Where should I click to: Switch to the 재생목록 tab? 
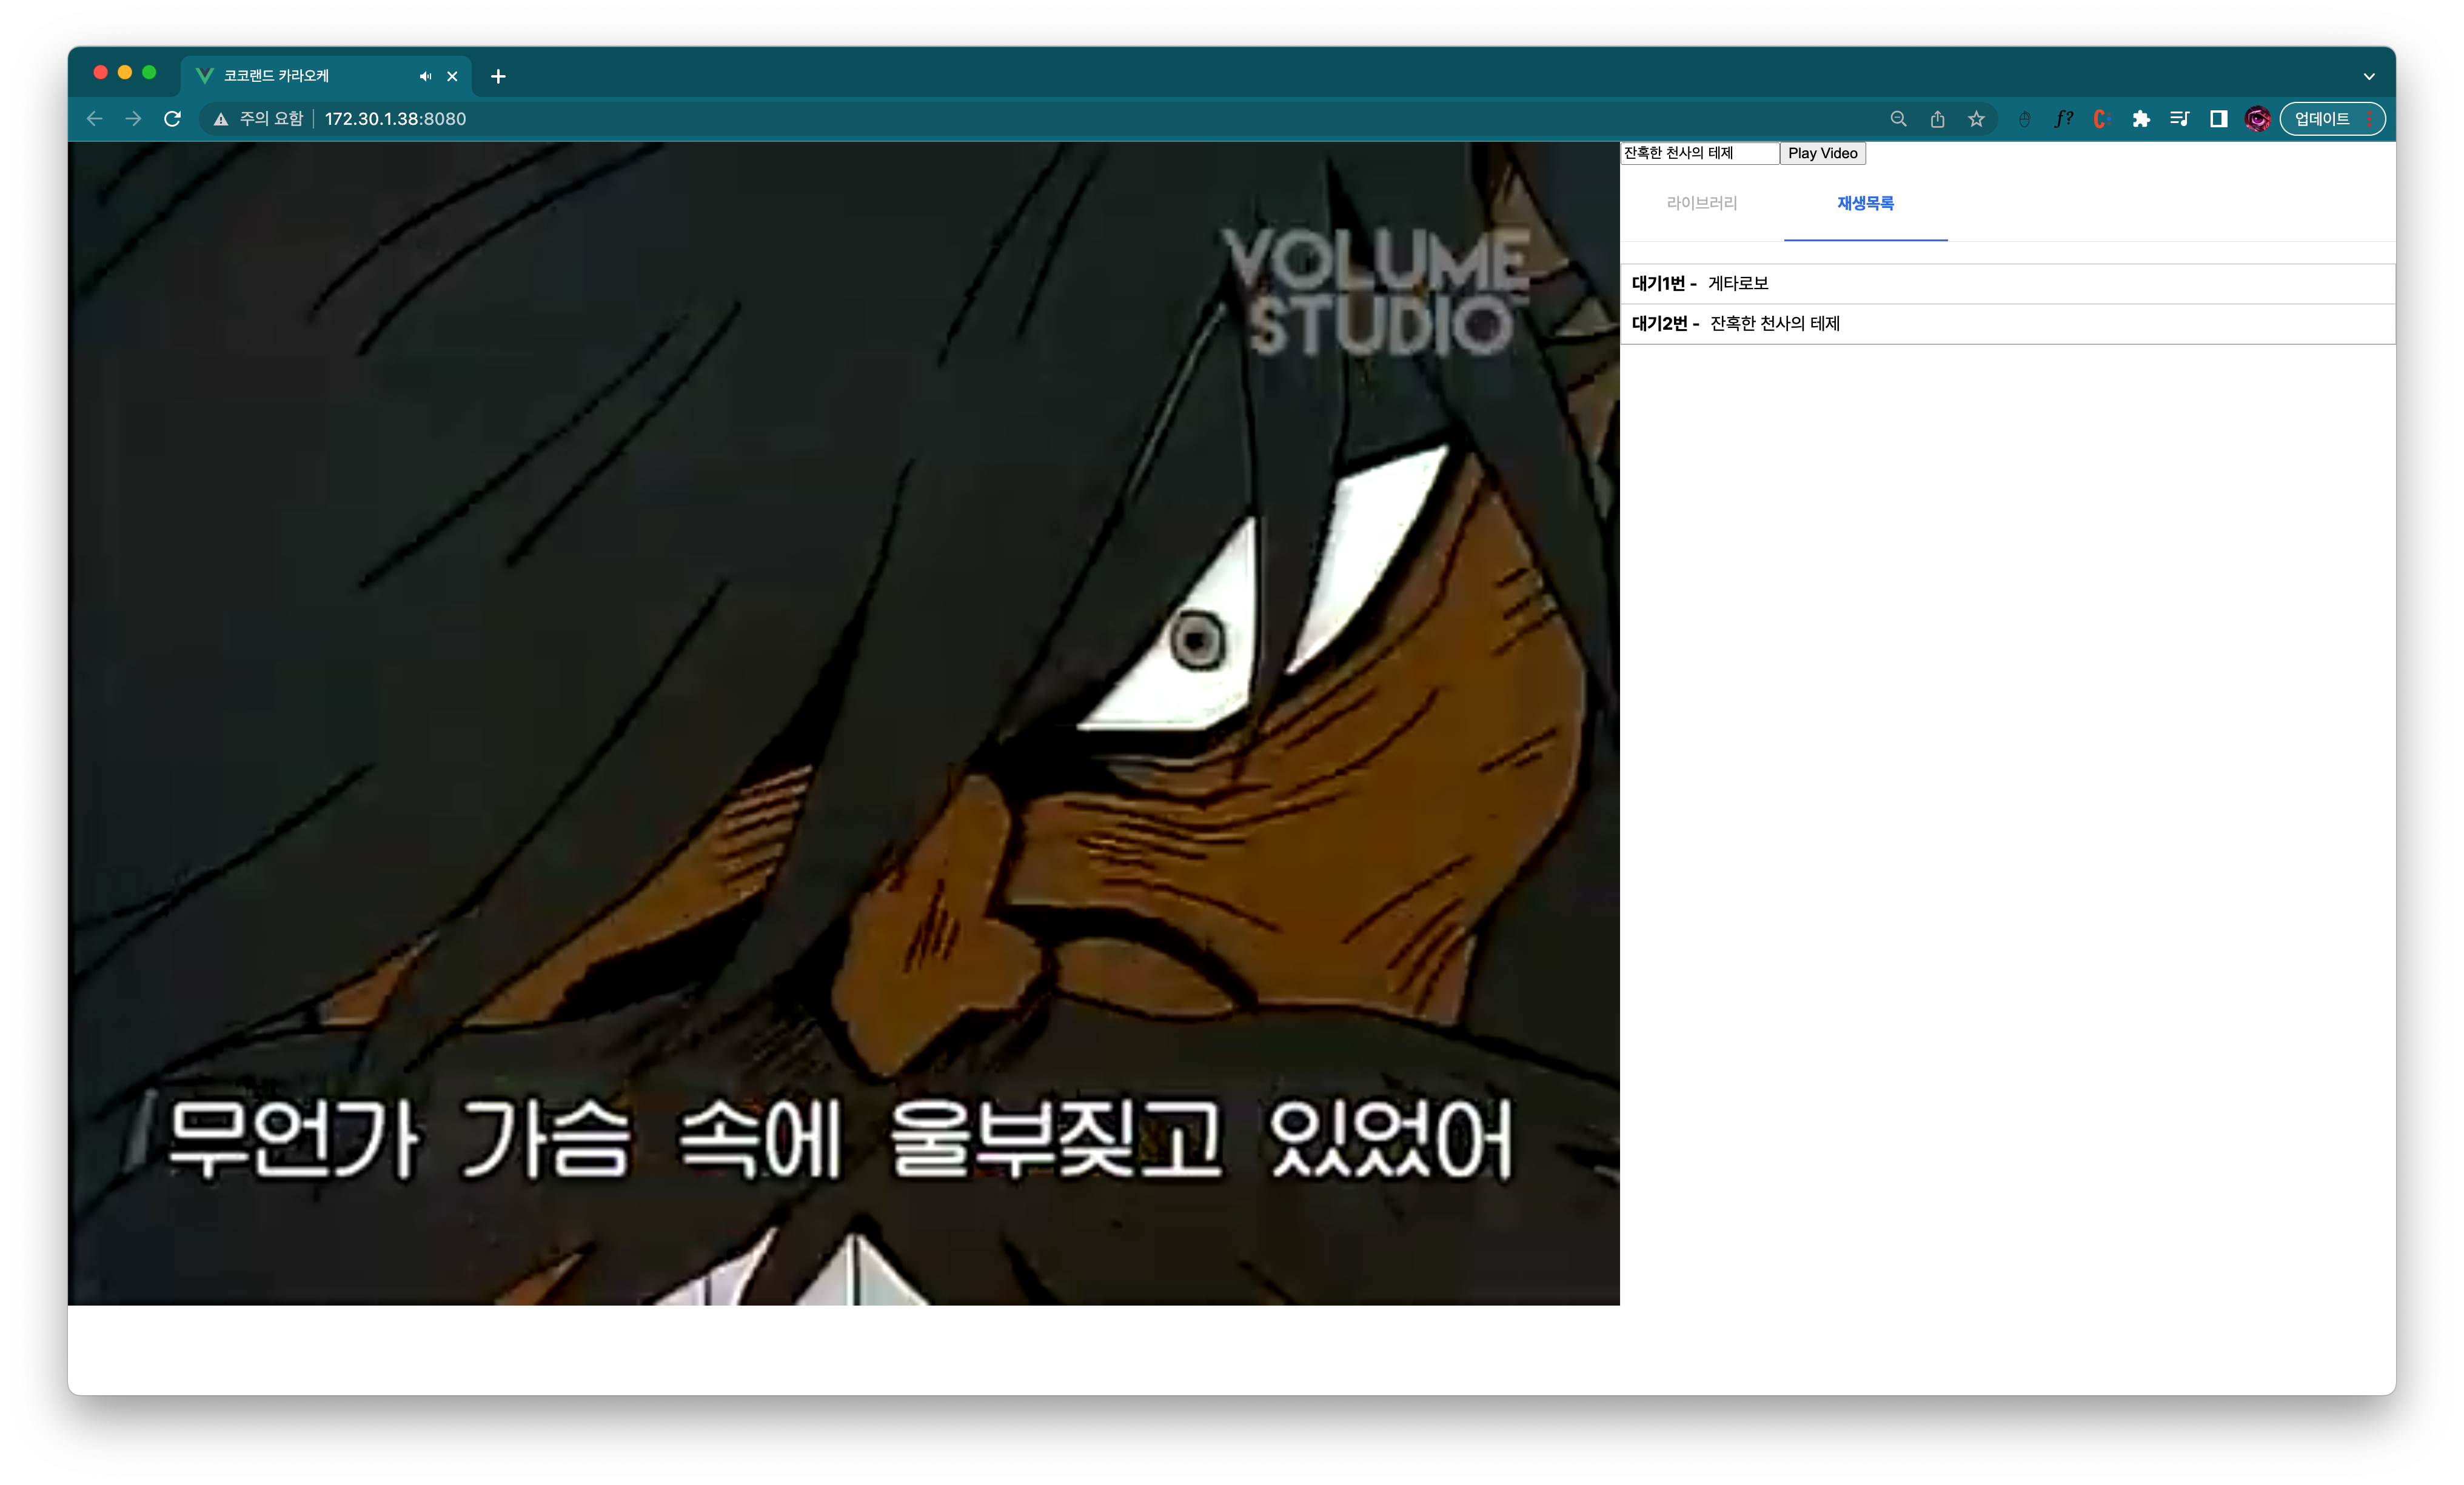[1865, 203]
